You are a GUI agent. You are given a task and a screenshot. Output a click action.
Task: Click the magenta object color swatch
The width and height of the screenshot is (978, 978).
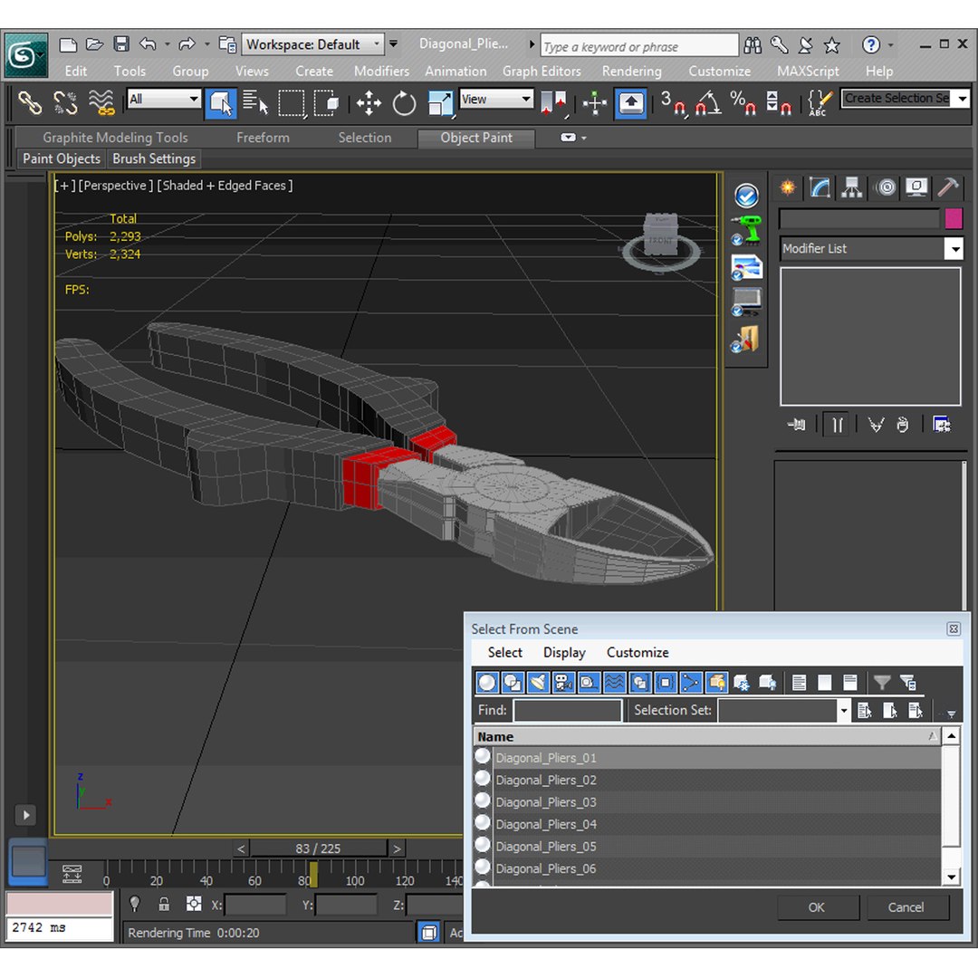(x=954, y=219)
